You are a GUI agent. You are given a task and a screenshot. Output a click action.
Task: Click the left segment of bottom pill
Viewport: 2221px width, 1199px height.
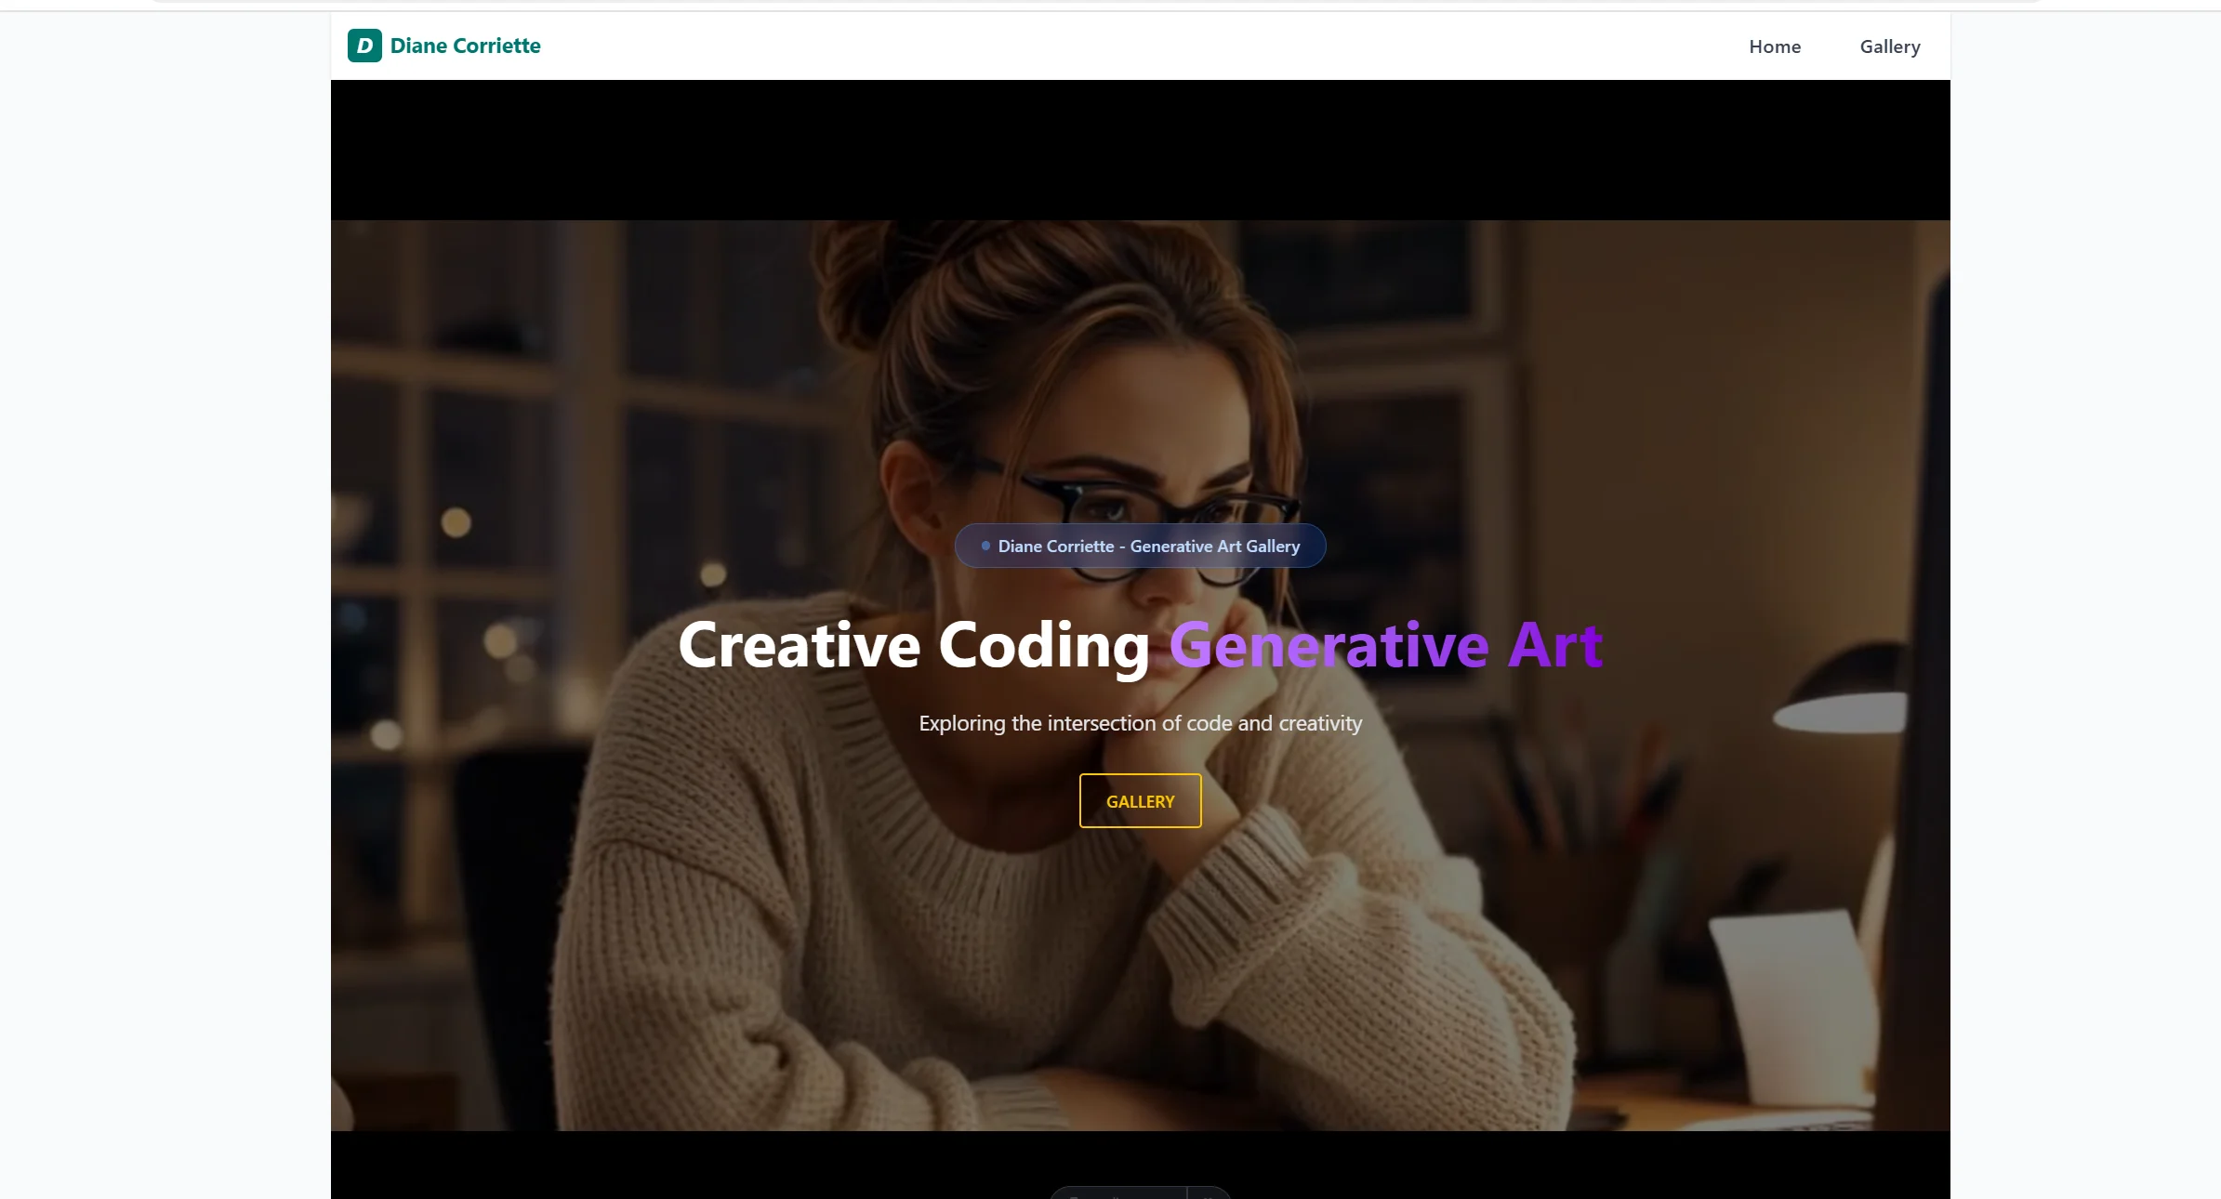1118,1192
